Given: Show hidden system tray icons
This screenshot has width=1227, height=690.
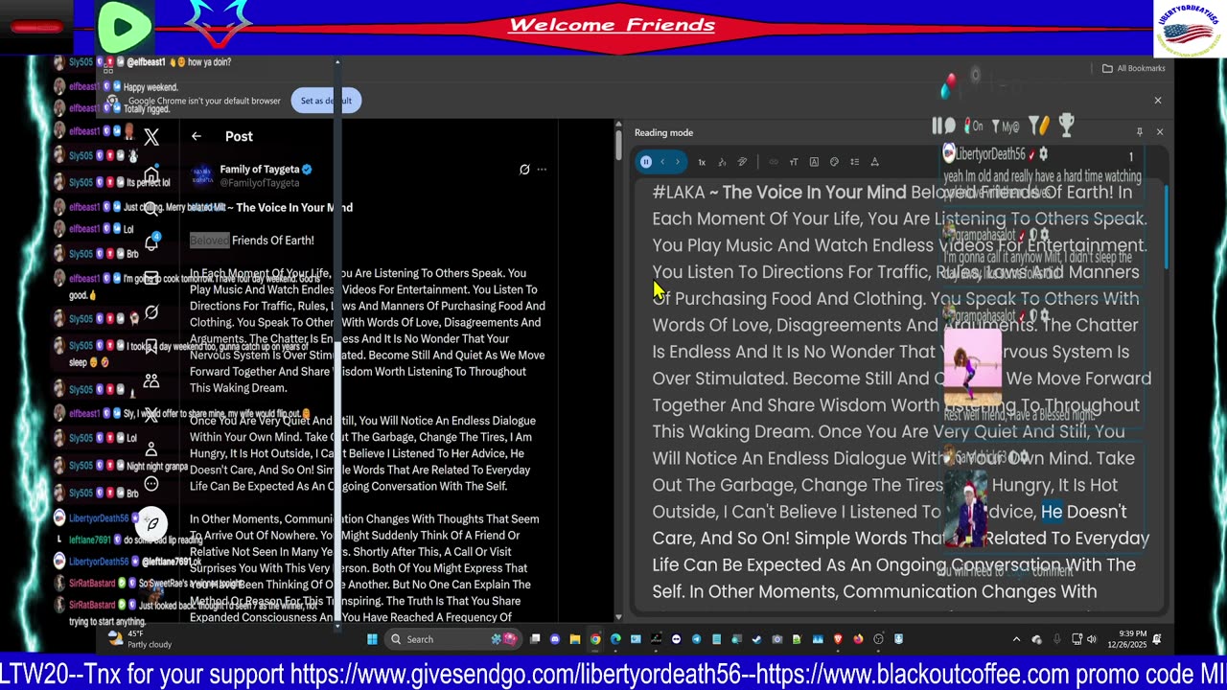Looking at the screenshot, I should pos(1016,639).
